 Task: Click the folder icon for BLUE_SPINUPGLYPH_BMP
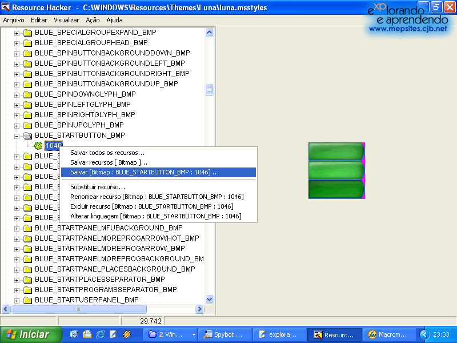click(x=27, y=125)
